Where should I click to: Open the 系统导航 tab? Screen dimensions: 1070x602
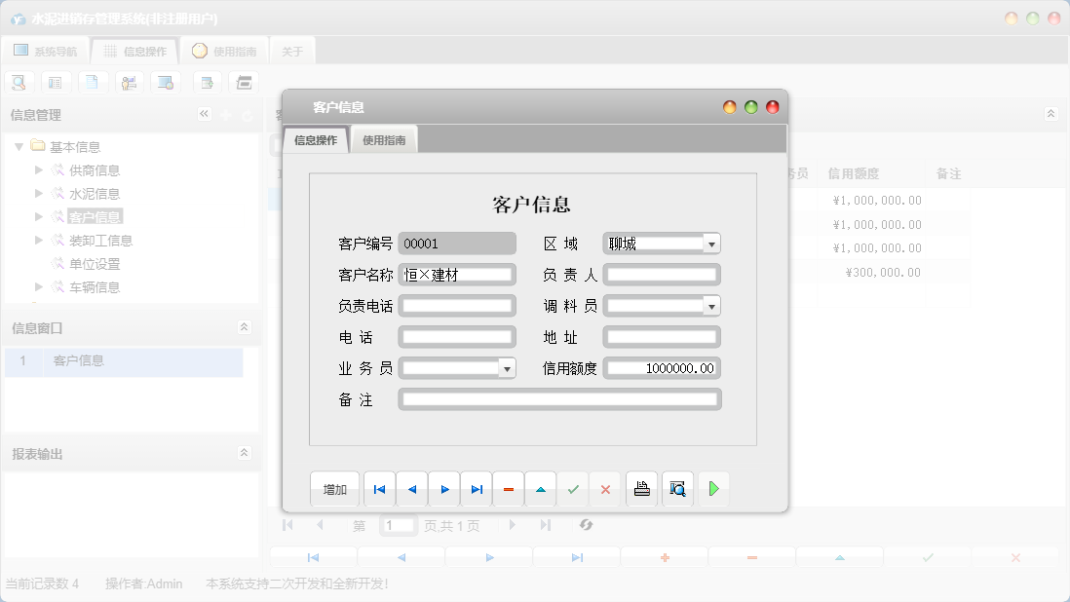pyautogui.click(x=43, y=50)
